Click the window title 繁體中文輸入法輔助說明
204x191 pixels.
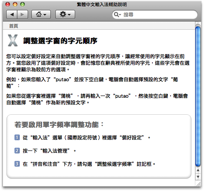[x=102, y=5]
